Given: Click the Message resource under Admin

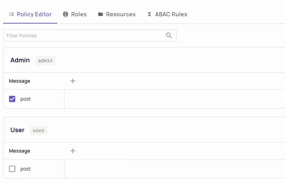Looking at the screenshot, I should click(19, 81).
